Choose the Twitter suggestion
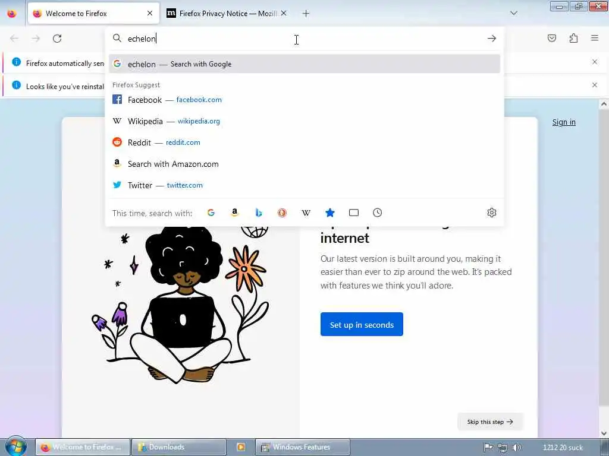 click(304, 185)
